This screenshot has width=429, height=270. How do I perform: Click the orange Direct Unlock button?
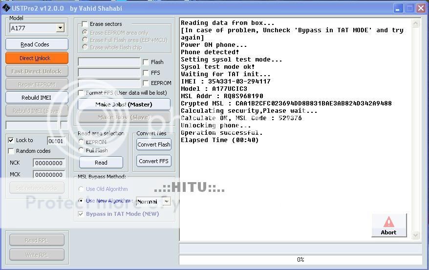35,58
